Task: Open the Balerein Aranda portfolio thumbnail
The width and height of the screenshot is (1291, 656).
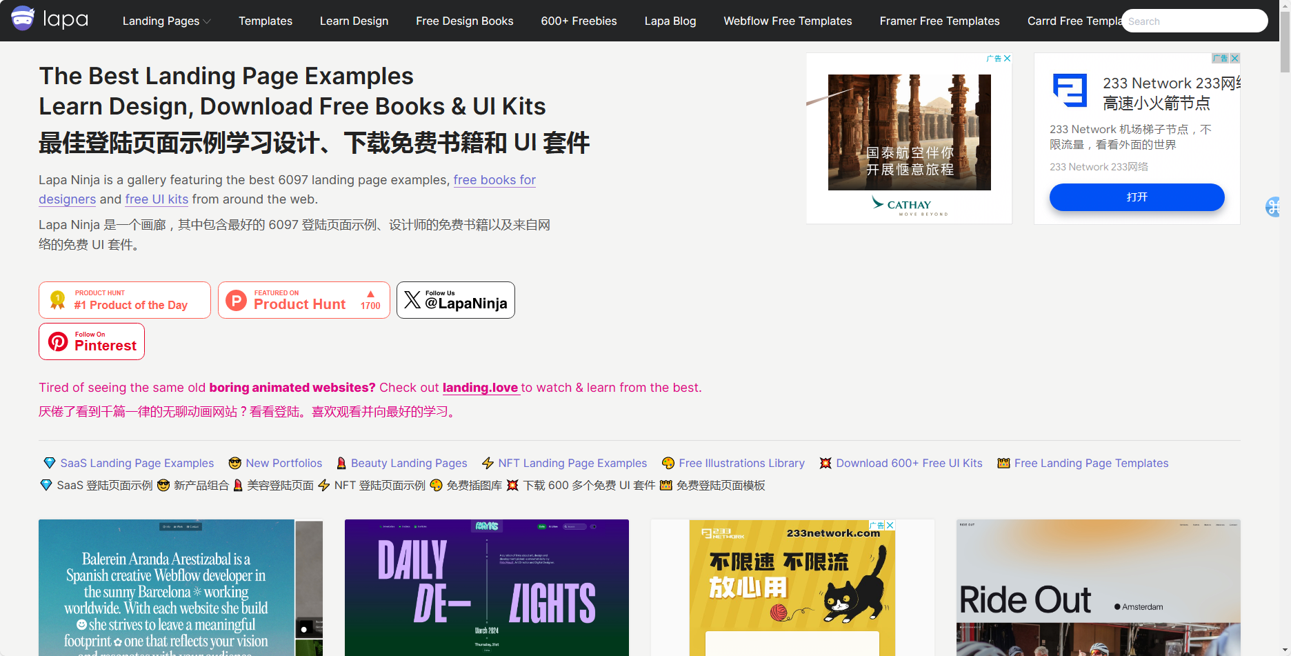Action: point(181,588)
